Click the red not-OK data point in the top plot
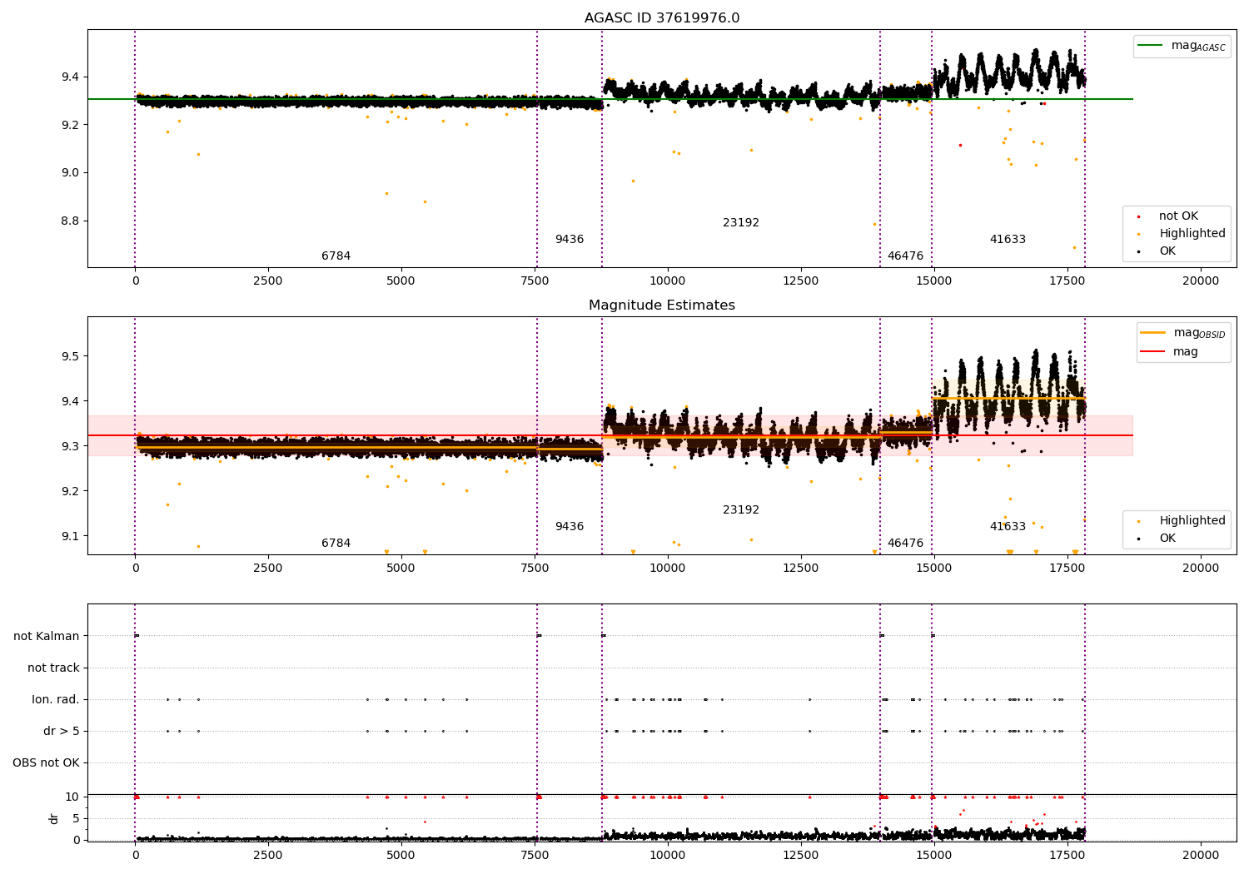Screen dimensions: 1249x874 click(x=960, y=145)
